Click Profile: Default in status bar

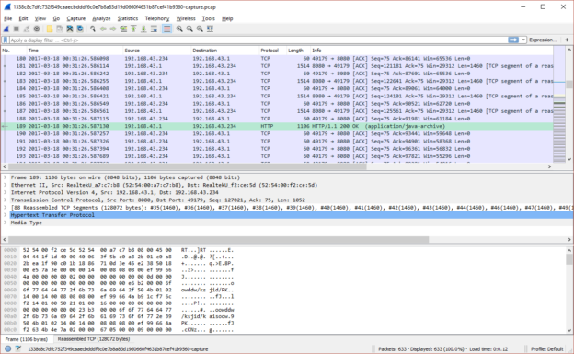point(547,348)
